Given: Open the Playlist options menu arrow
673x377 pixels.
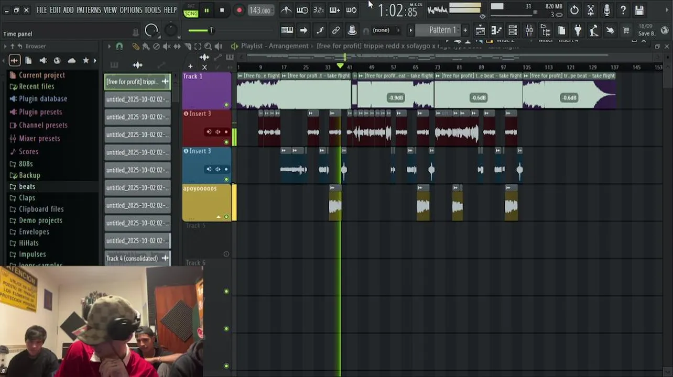Looking at the screenshot, I should point(109,47).
